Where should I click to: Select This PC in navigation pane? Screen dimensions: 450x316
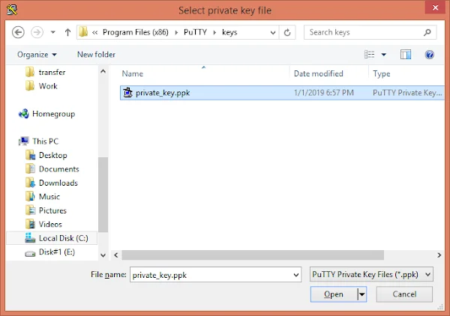45,142
